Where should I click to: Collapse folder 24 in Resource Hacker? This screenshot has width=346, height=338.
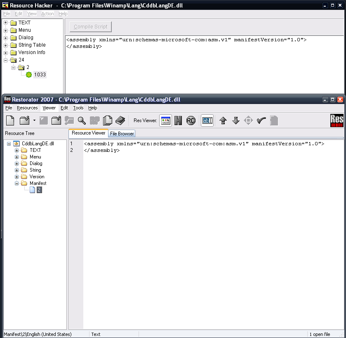pos(5,60)
